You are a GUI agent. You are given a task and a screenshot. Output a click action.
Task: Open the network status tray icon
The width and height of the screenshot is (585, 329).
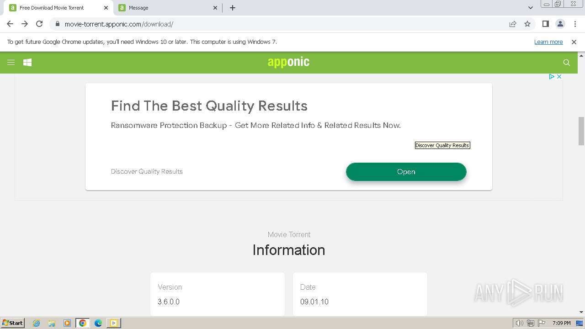[x=531, y=323]
